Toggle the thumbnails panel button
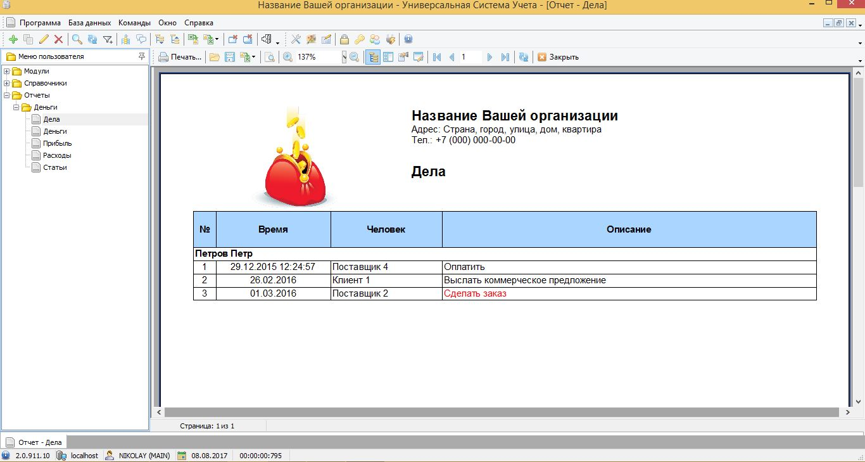Viewport: 865px width, 462px height. pos(388,57)
